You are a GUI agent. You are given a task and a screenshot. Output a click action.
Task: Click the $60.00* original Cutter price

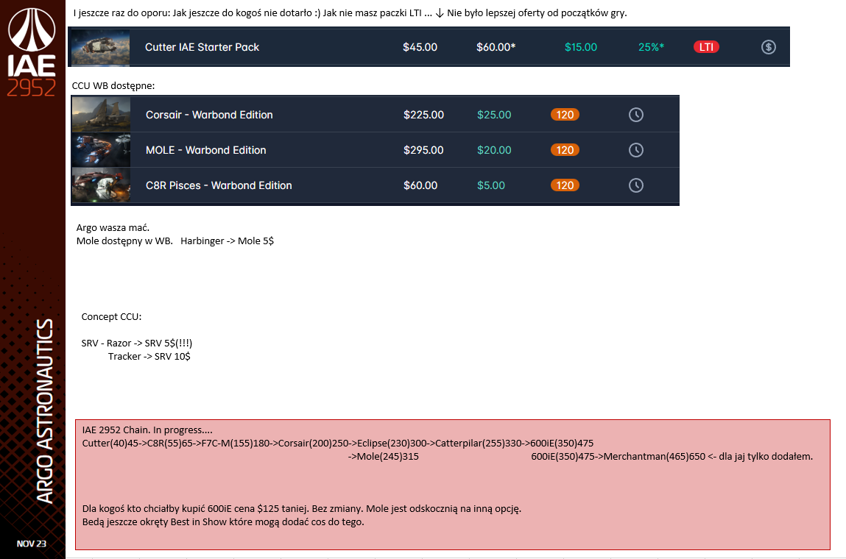click(x=496, y=47)
